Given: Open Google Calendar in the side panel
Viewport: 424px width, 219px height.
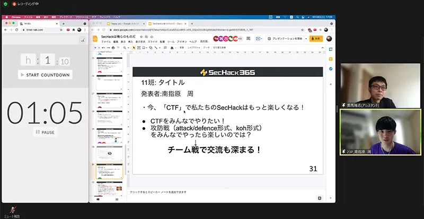Looking at the screenshot, I should (330, 49).
